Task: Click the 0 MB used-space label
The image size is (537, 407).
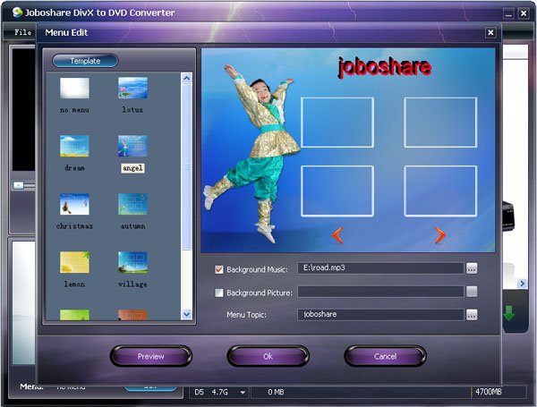Action: point(276,393)
